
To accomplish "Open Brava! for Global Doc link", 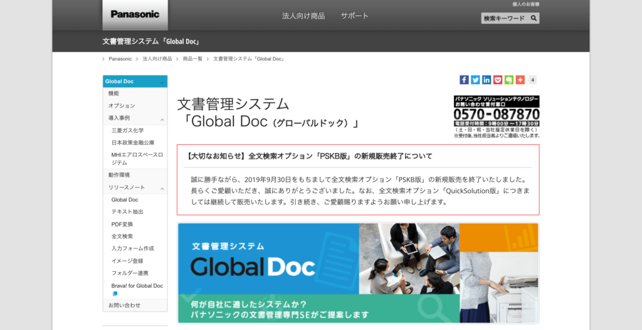I will coord(137,285).
